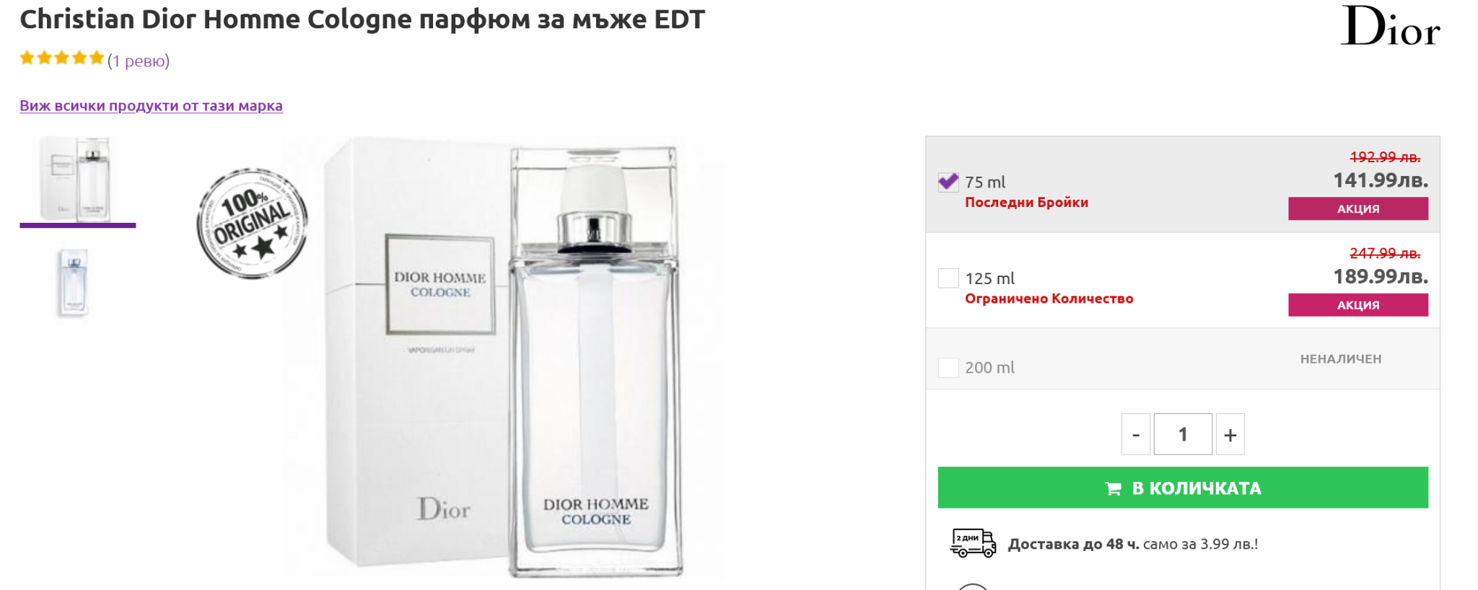Image resolution: width=1478 pixels, height=590 pixels.
Task: Click the Dior brand logo
Action: [x=1389, y=27]
